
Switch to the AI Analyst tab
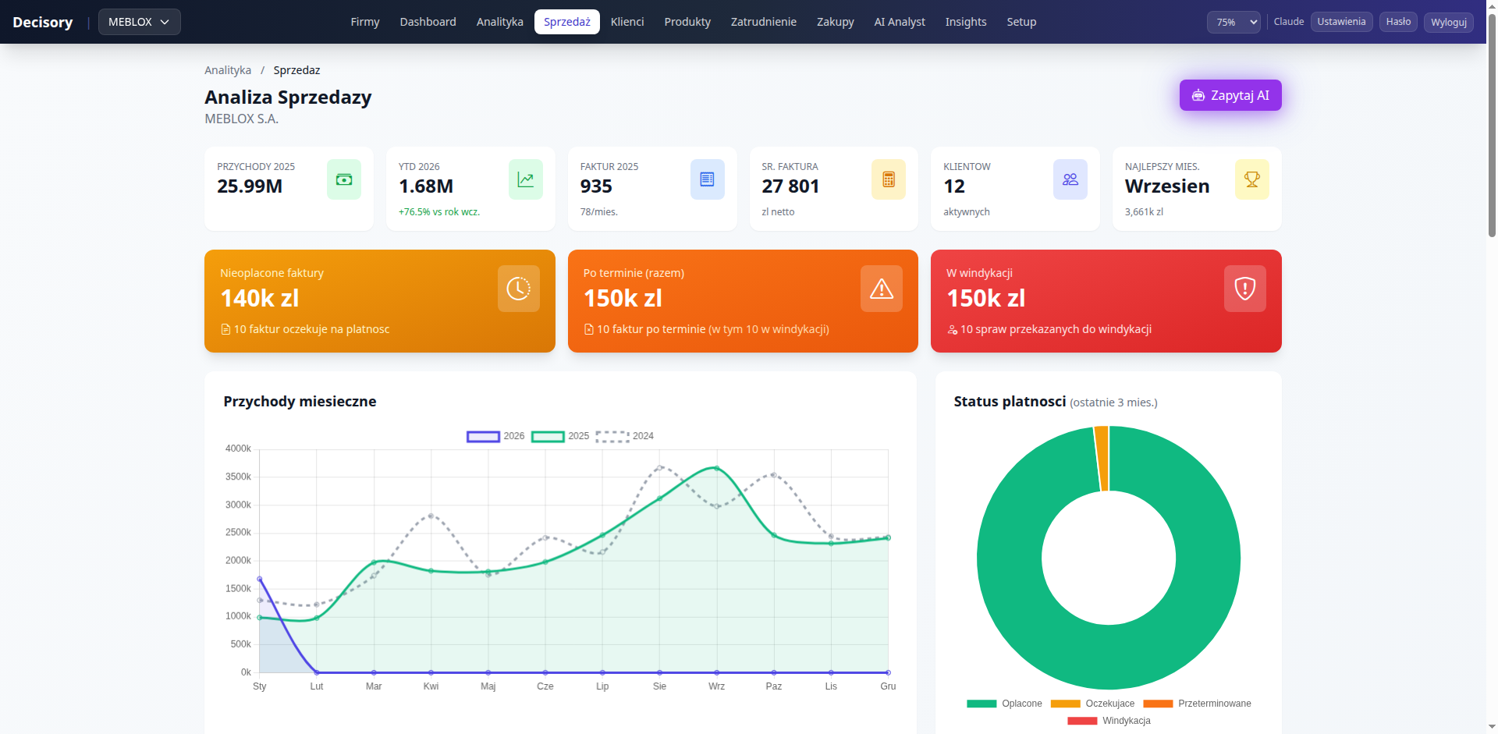pos(899,22)
